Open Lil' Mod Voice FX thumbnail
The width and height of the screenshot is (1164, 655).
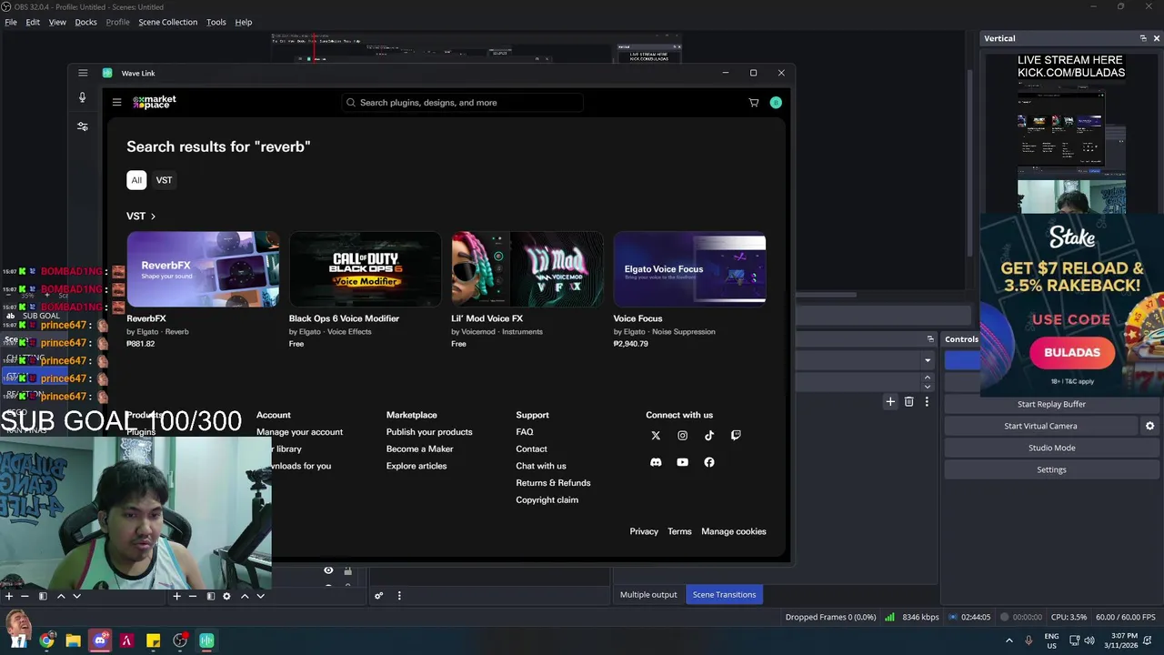pos(527,269)
